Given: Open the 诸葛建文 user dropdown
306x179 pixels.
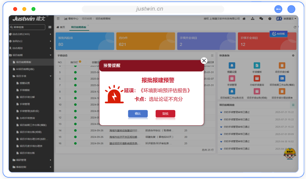Looking at the screenshot, I should [x=291, y=19].
